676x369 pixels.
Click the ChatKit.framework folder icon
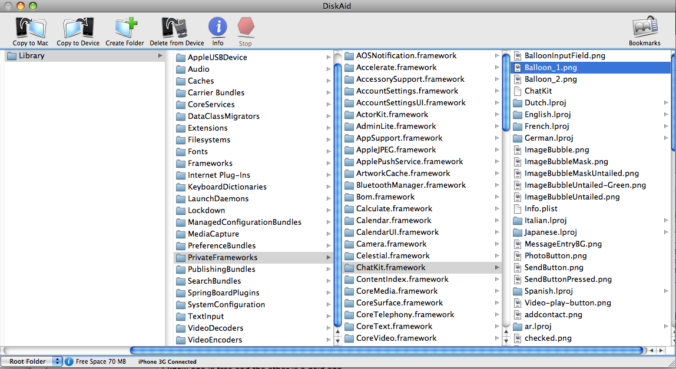tap(349, 268)
